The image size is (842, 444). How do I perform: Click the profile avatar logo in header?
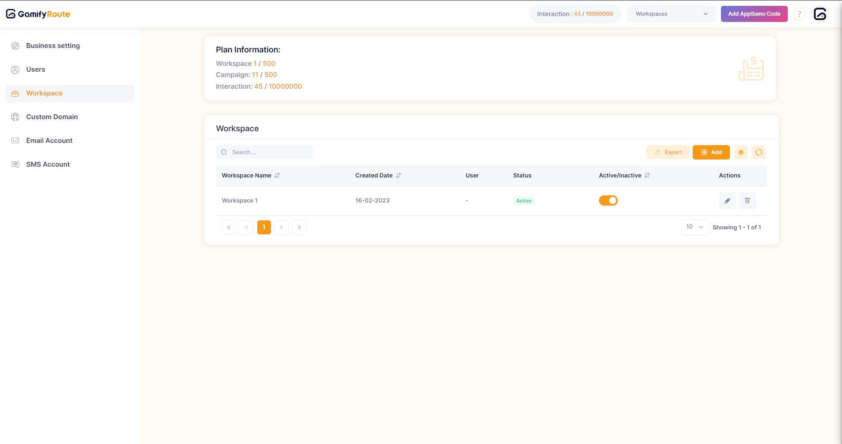coord(820,14)
